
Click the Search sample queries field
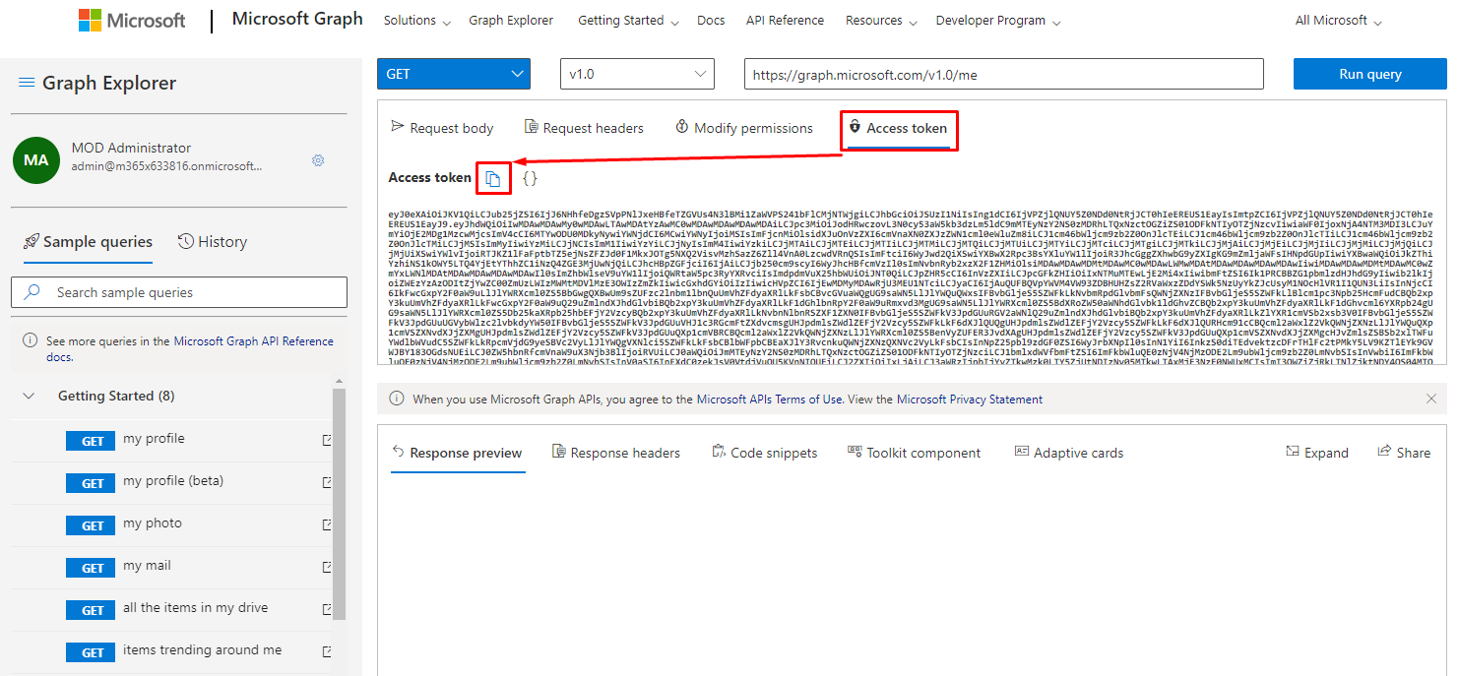click(179, 292)
